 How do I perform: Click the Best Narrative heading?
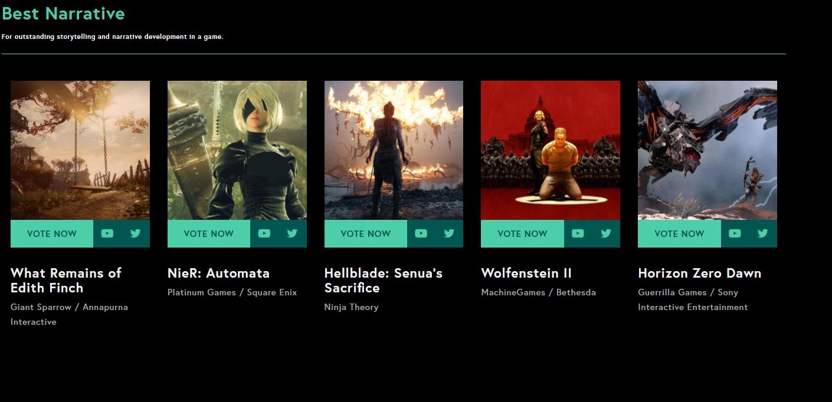pos(63,14)
